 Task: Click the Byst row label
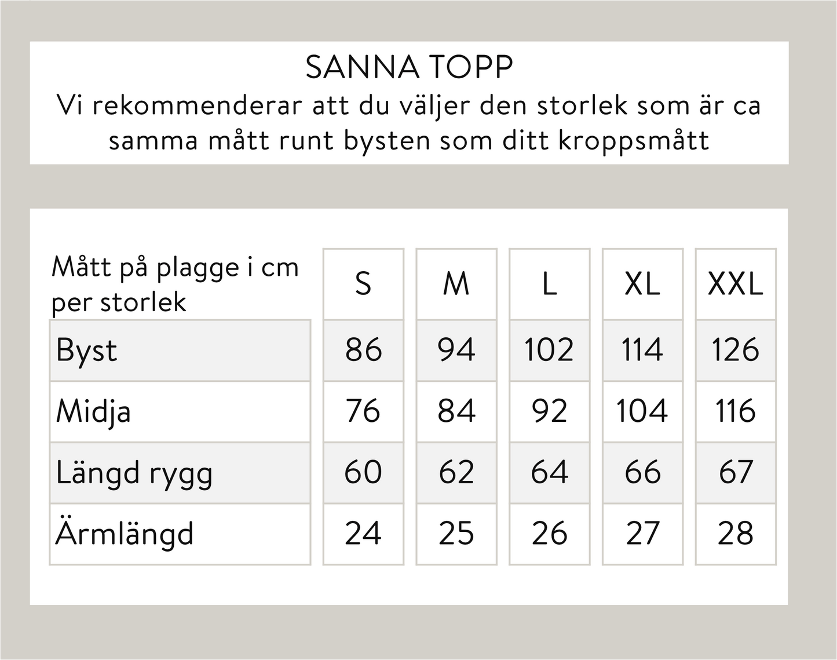[87, 351]
